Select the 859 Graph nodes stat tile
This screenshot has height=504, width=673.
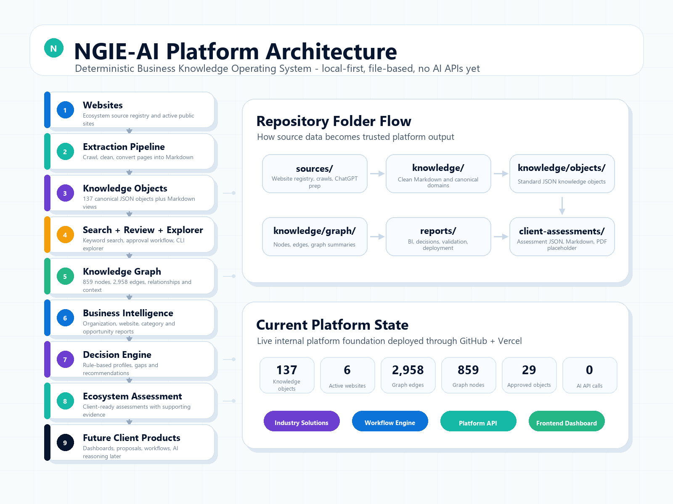[x=469, y=375]
